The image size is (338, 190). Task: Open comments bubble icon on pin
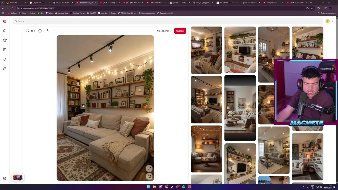pyautogui.click(x=40, y=31)
